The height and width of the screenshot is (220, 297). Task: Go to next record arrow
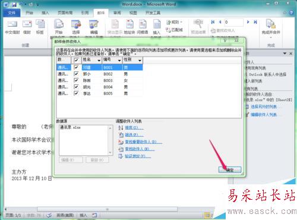point(248,22)
